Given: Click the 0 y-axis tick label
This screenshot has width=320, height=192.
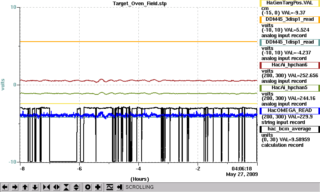Looking at the screenshot, I should click(x=15, y=84).
